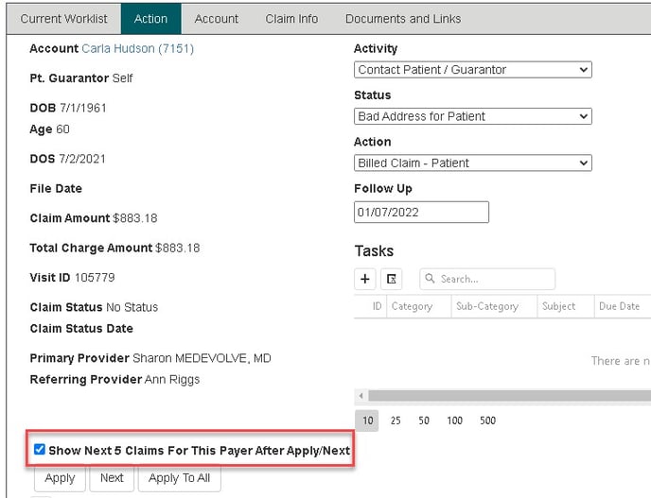The width and height of the screenshot is (651, 498).
Task: Switch to the Current Worklist tab
Action: (64, 19)
